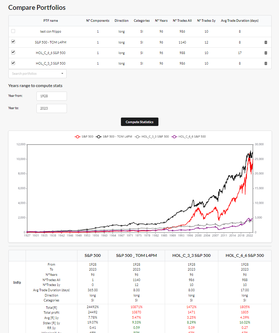Select the test con filippo portfolio name
The width and height of the screenshot is (279, 333).
50,31
